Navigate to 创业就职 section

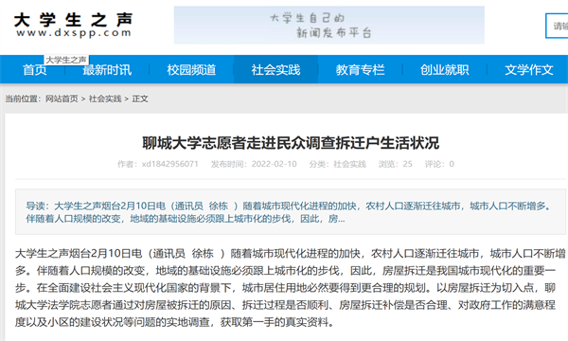click(x=445, y=69)
